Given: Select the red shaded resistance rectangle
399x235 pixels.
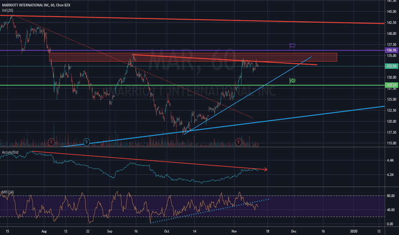Looking at the screenshot, I should pyautogui.click(x=193, y=57).
